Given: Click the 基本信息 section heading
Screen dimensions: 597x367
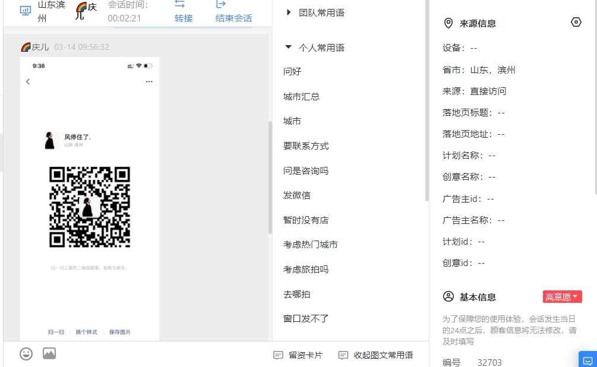Looking at the screenshot, I should pos(478,297).
